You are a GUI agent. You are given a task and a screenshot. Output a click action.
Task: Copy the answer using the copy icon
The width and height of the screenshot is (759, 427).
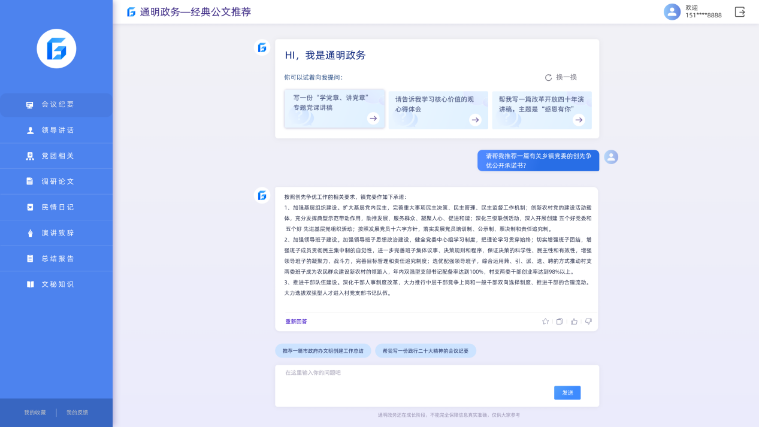coord(560,322)
